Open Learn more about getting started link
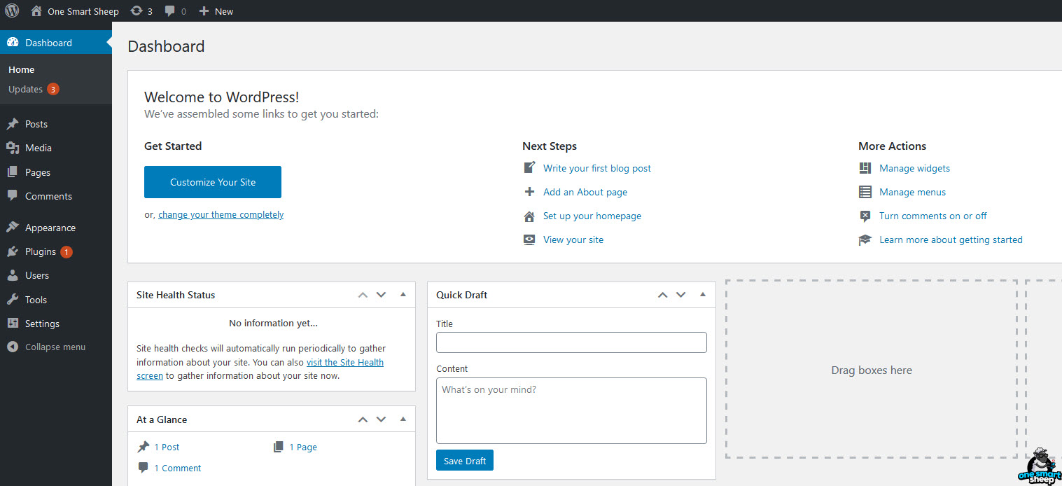Screen dimensions: 1062x486 951,239
